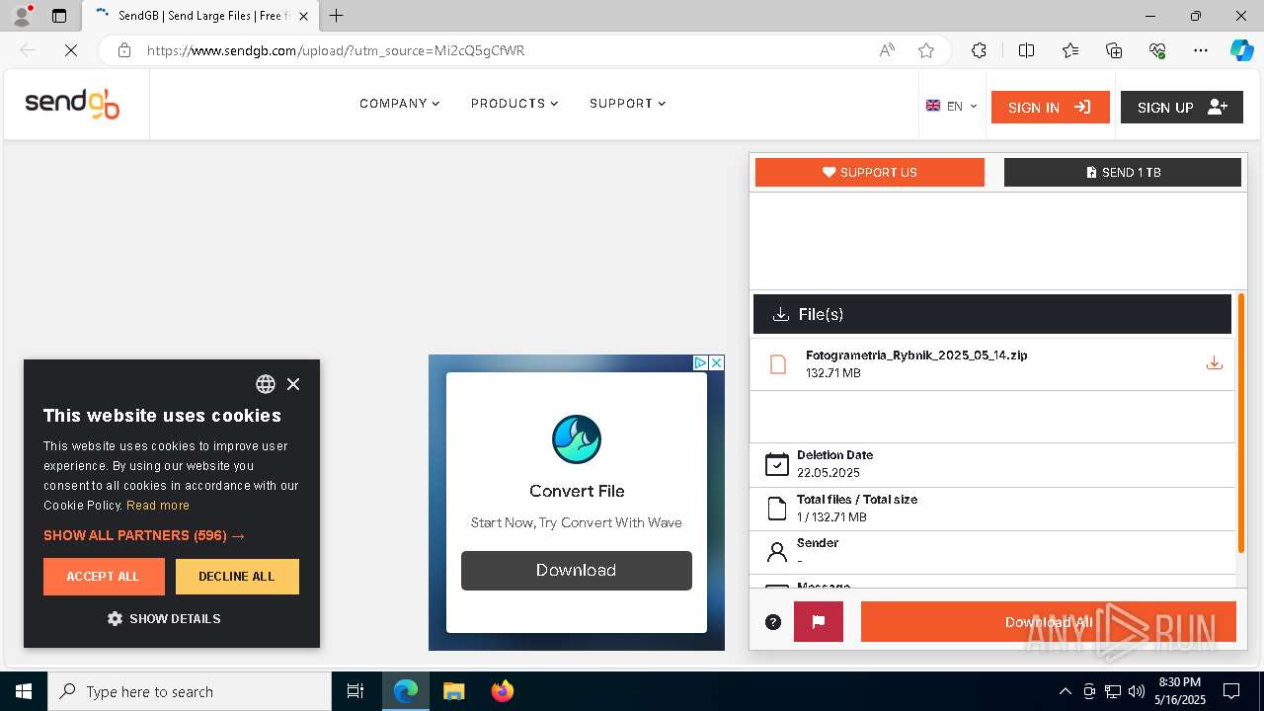Click the Sender row

click(992, 552)
